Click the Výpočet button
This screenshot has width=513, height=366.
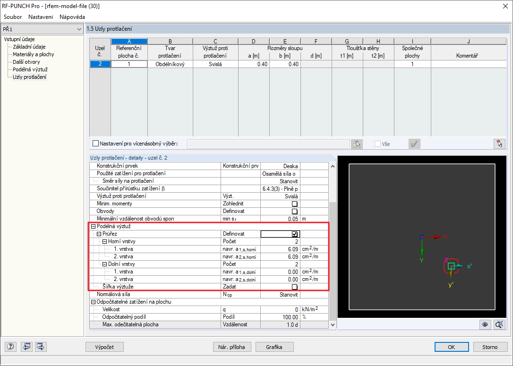click(105, 347)
